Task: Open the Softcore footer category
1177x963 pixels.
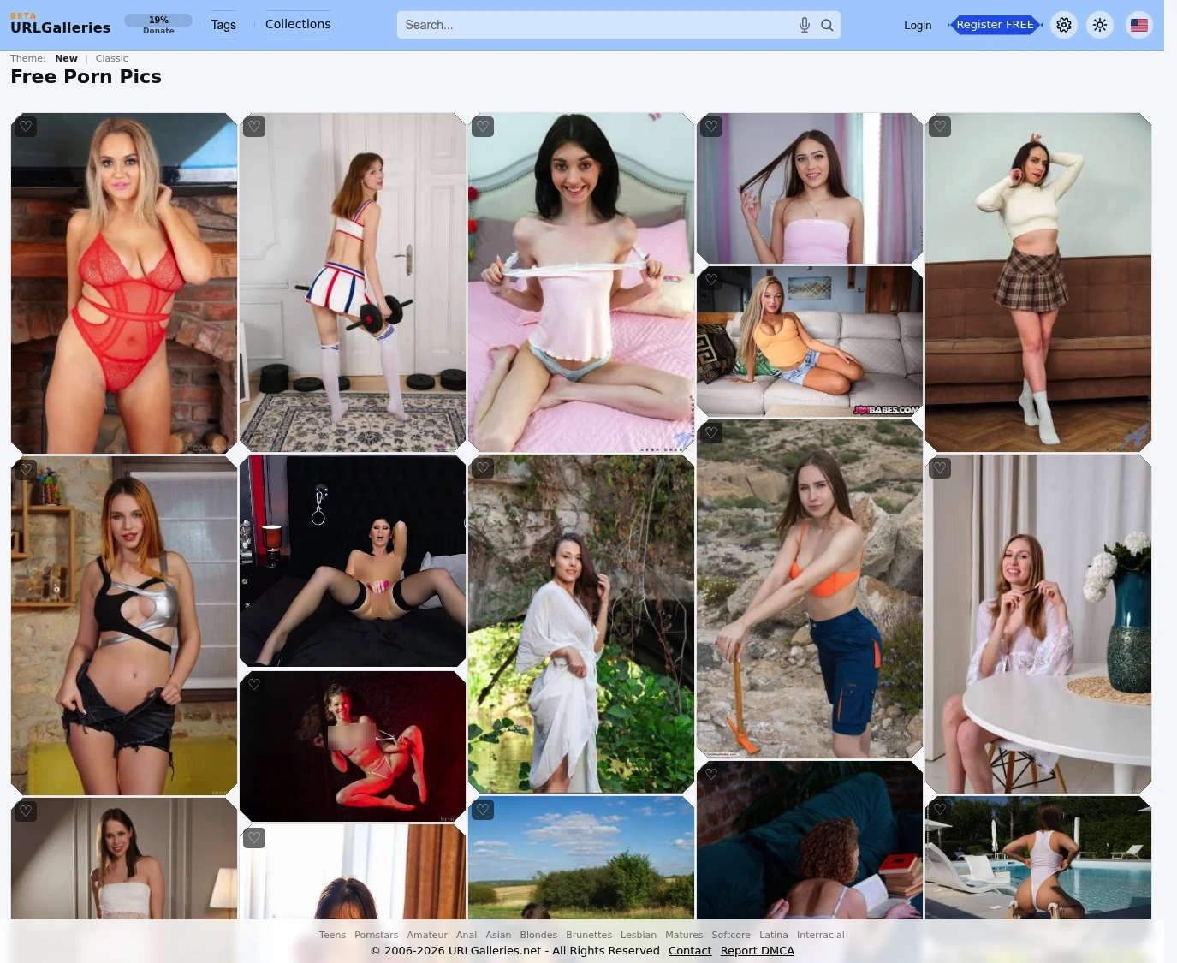Action: (731, 935)
